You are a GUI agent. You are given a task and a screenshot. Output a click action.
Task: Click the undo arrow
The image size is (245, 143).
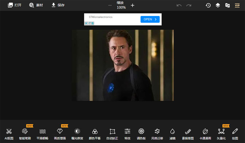179,5
